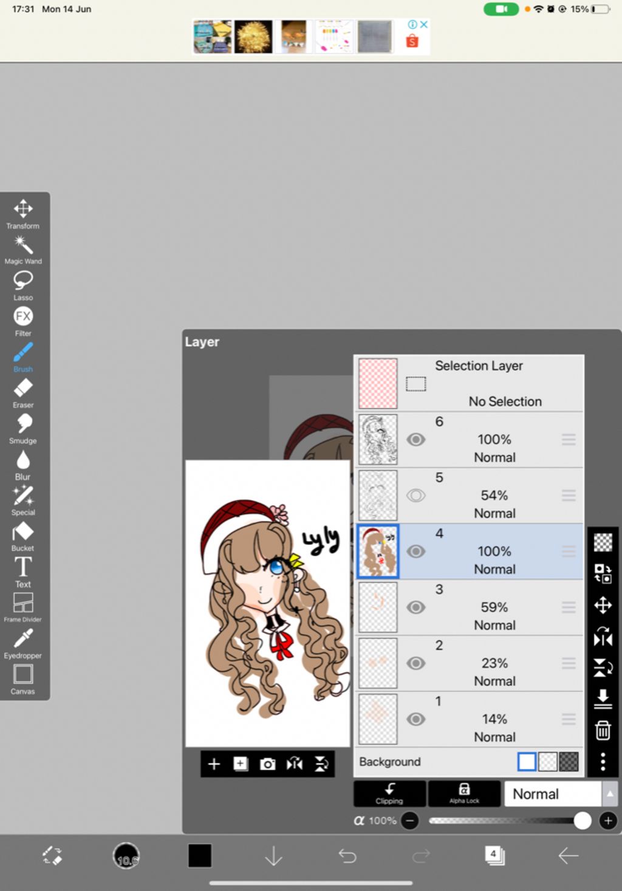
Task: Select the Transform tool
Action: 23,214
